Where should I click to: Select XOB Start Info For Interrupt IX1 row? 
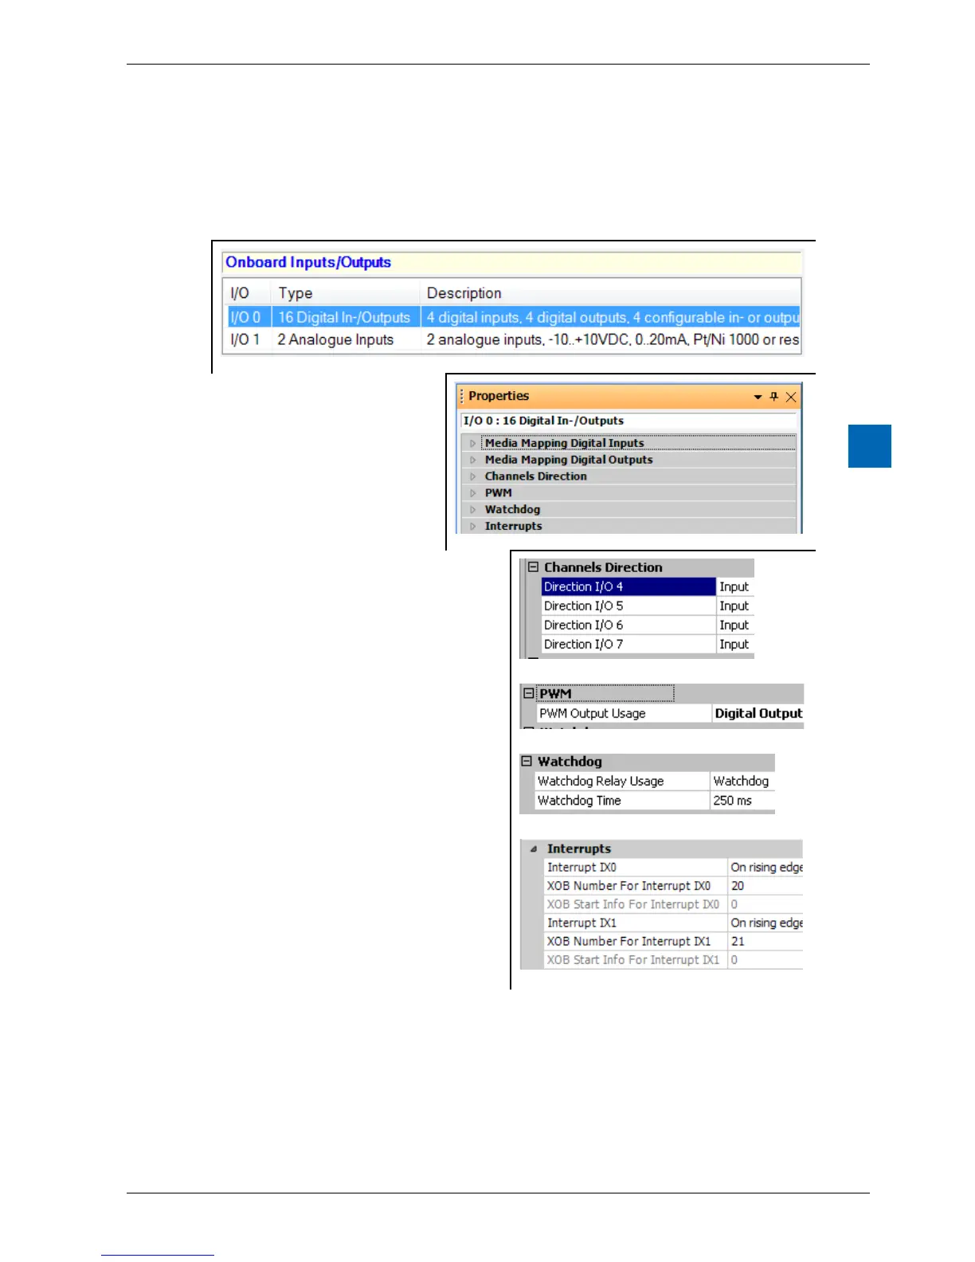[x=673, y=960]
